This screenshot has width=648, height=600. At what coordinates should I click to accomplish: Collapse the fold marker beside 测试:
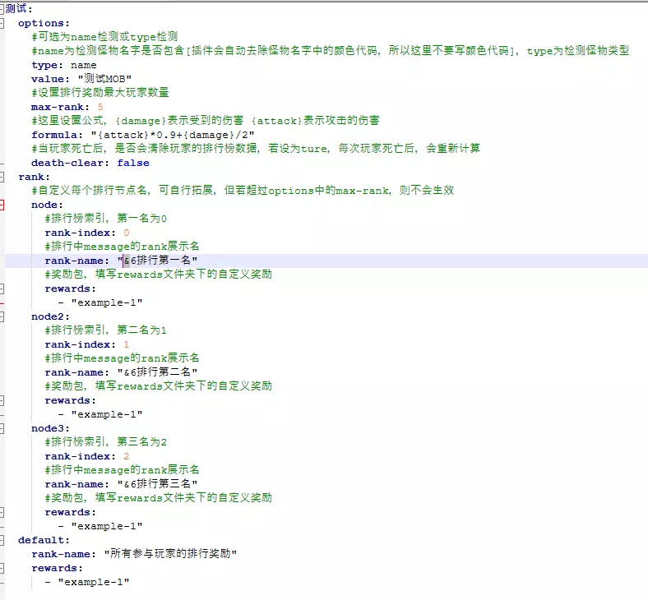tap(2, 9)
